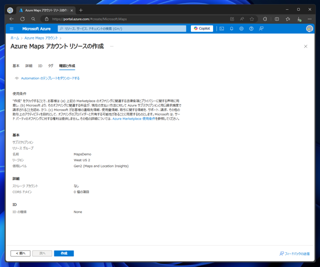
Task: Select the Azure Maps アカウント browser tab
Action: [x=46, y=10]
